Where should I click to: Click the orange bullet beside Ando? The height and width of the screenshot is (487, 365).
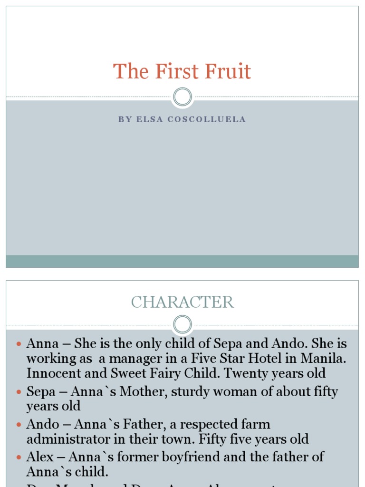click(19, 425)
